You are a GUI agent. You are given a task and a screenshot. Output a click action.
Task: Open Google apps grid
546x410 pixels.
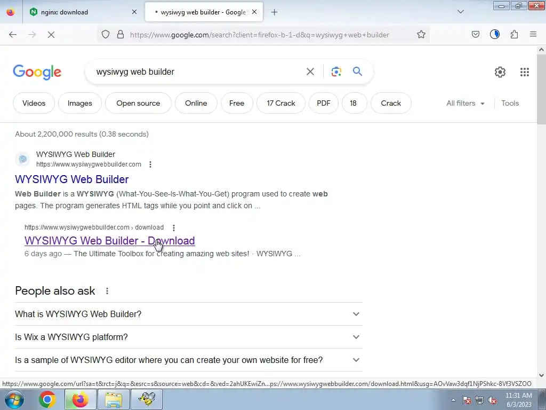525,72
